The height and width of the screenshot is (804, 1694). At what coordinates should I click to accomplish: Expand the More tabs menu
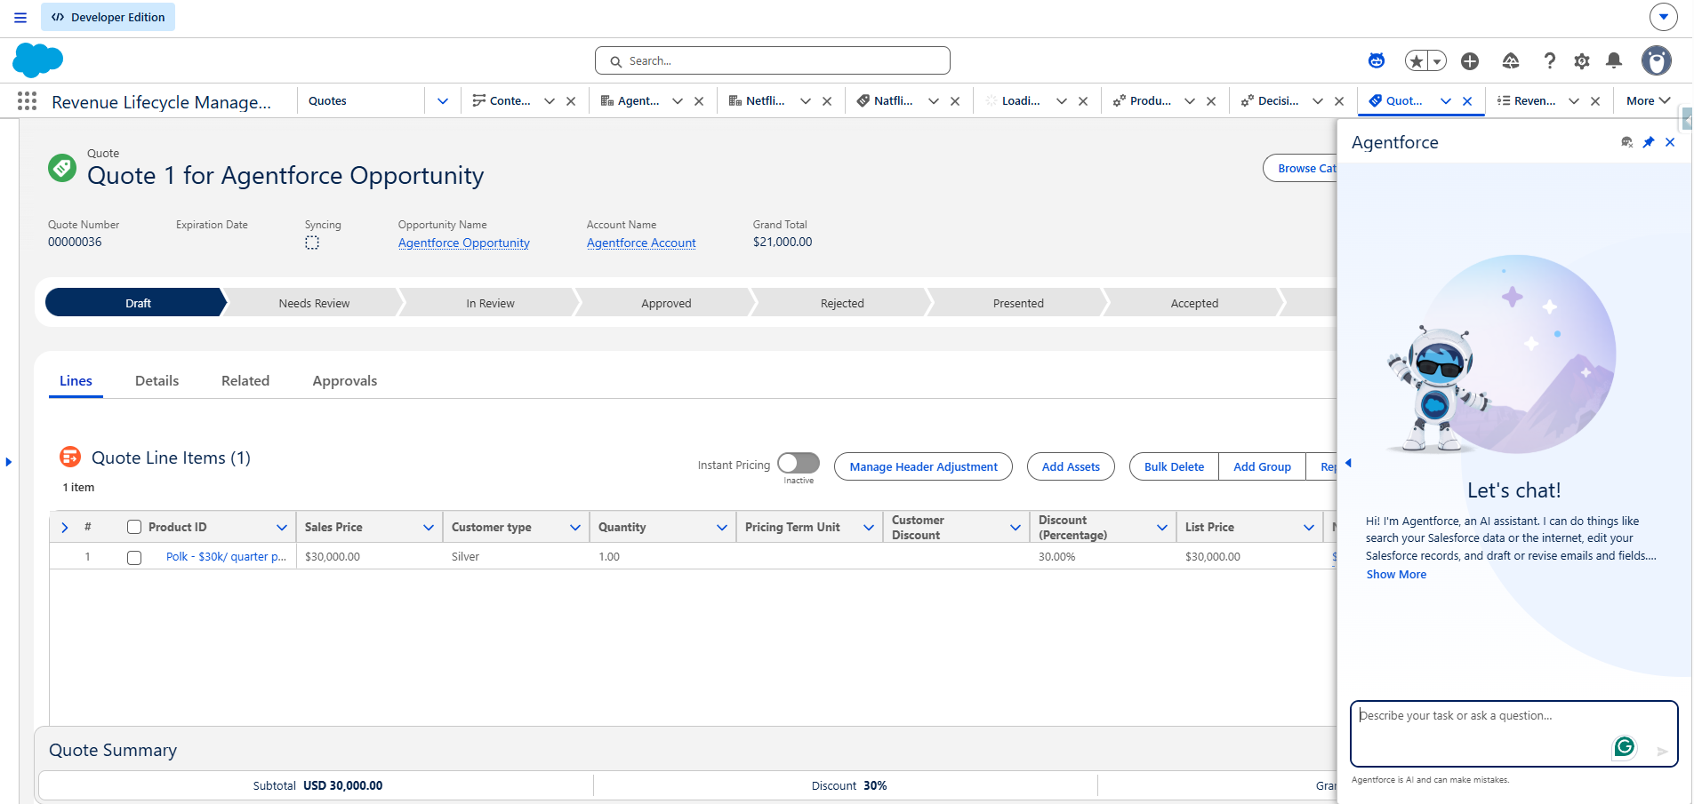tap(1649, 101)
